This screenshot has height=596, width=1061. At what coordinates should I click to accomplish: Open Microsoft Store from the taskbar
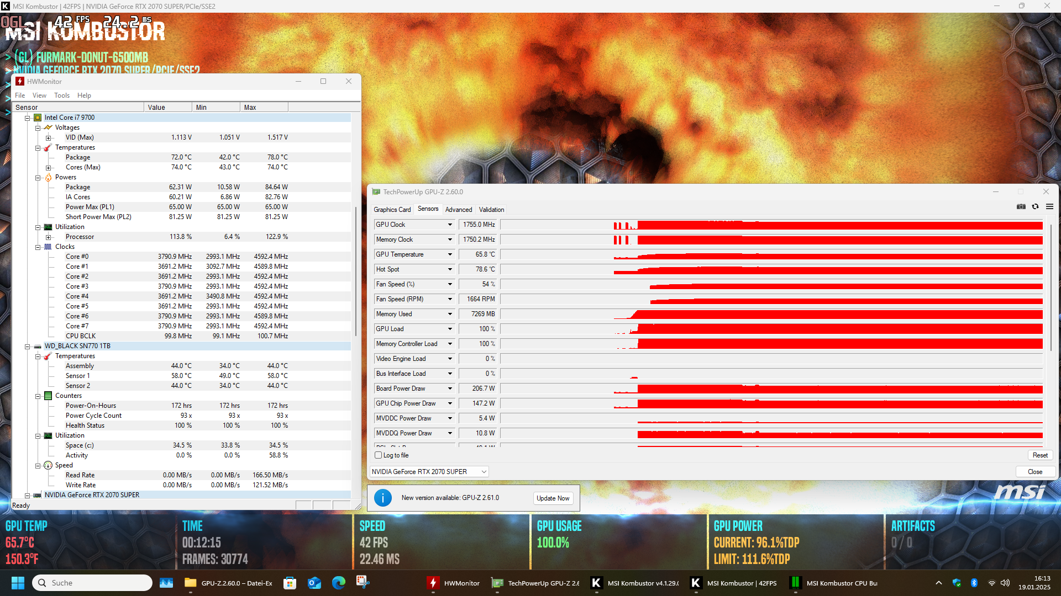coord(290,583)
